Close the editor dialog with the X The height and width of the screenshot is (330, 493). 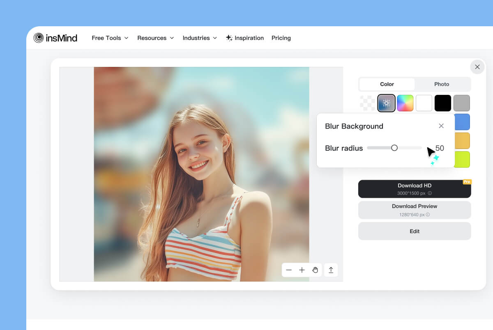click(x=477, y=67)
